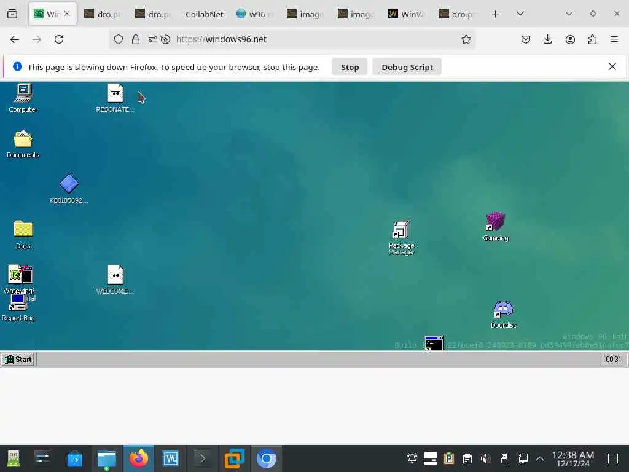Switch to the WinW tab
629x472 pixels.
tap(407, 14)
